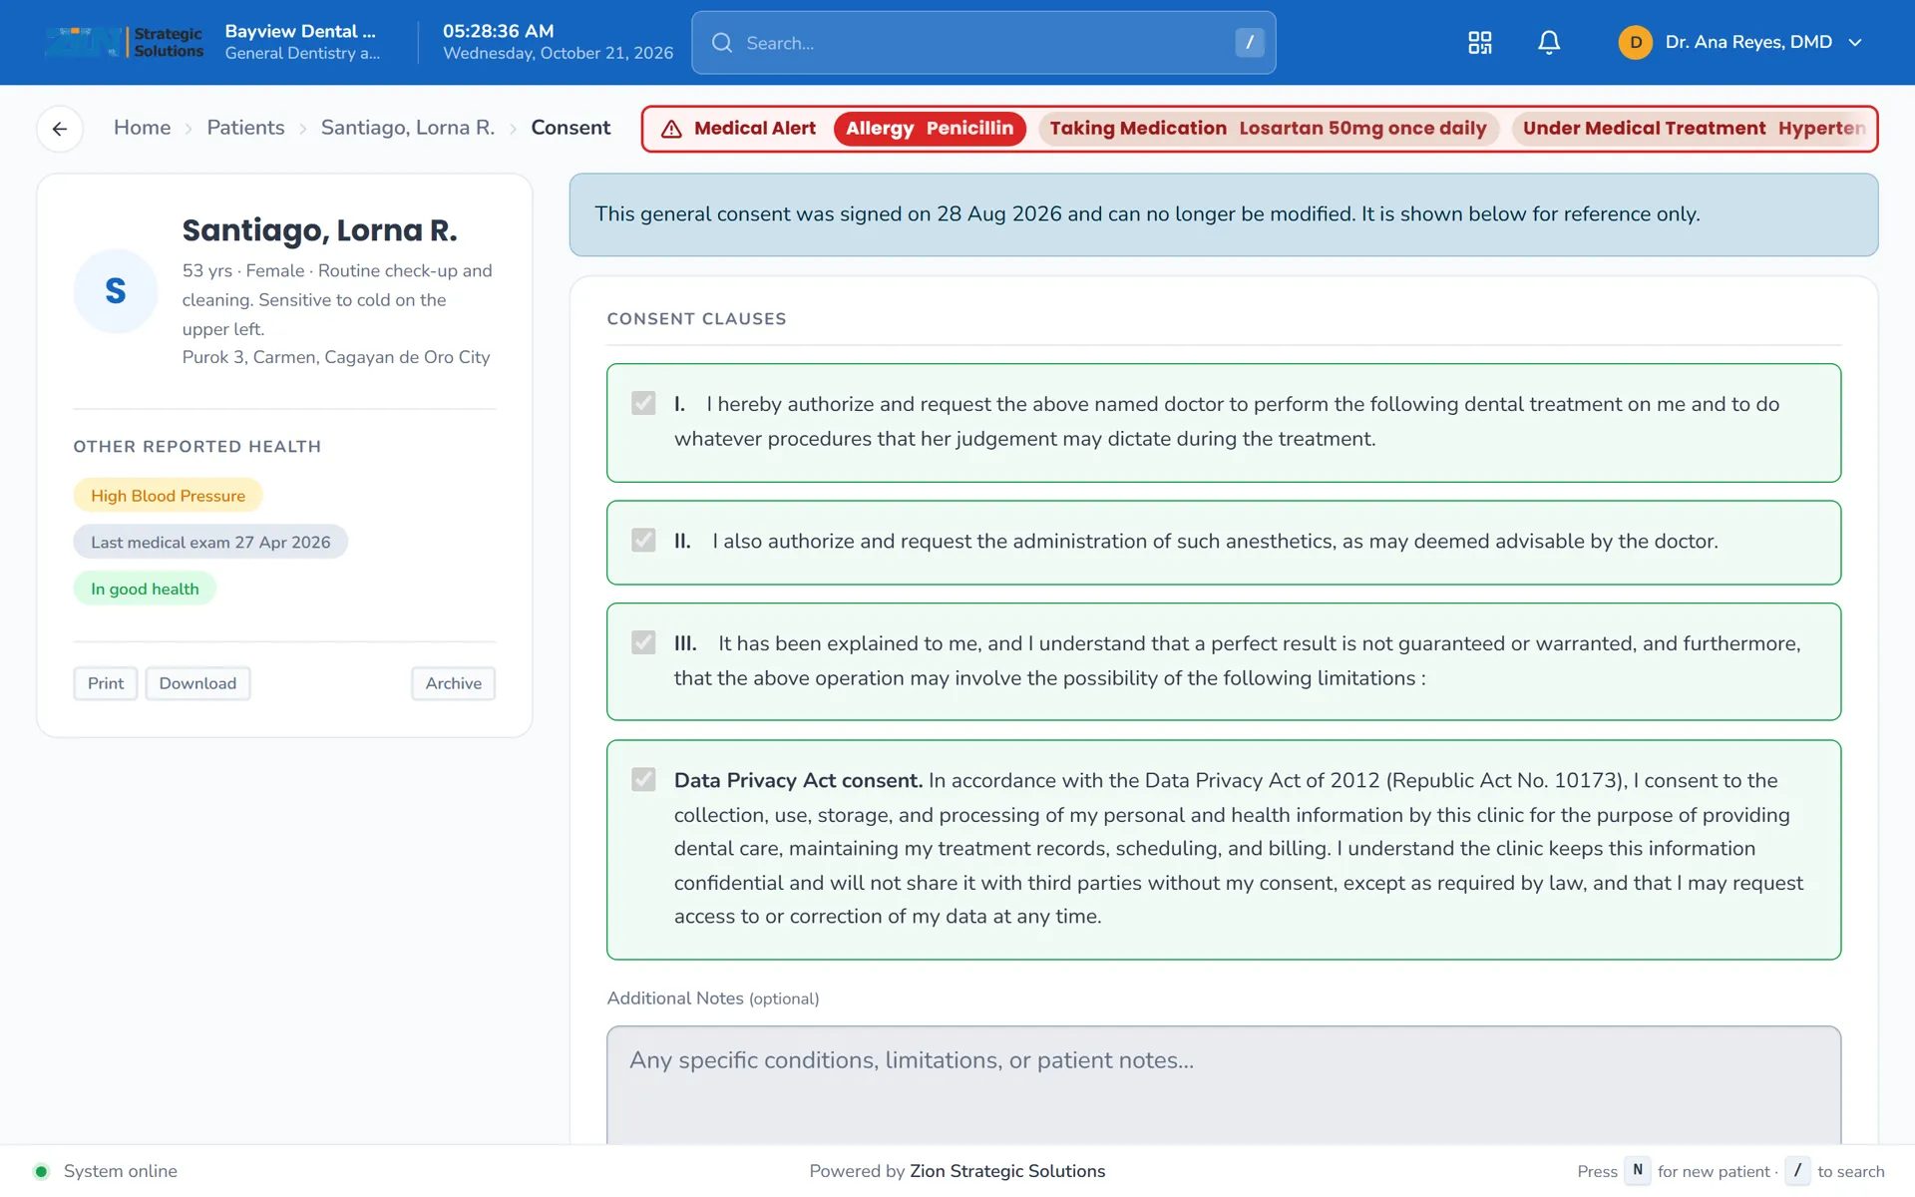Click the Medical Alert label

click(755, 129)
